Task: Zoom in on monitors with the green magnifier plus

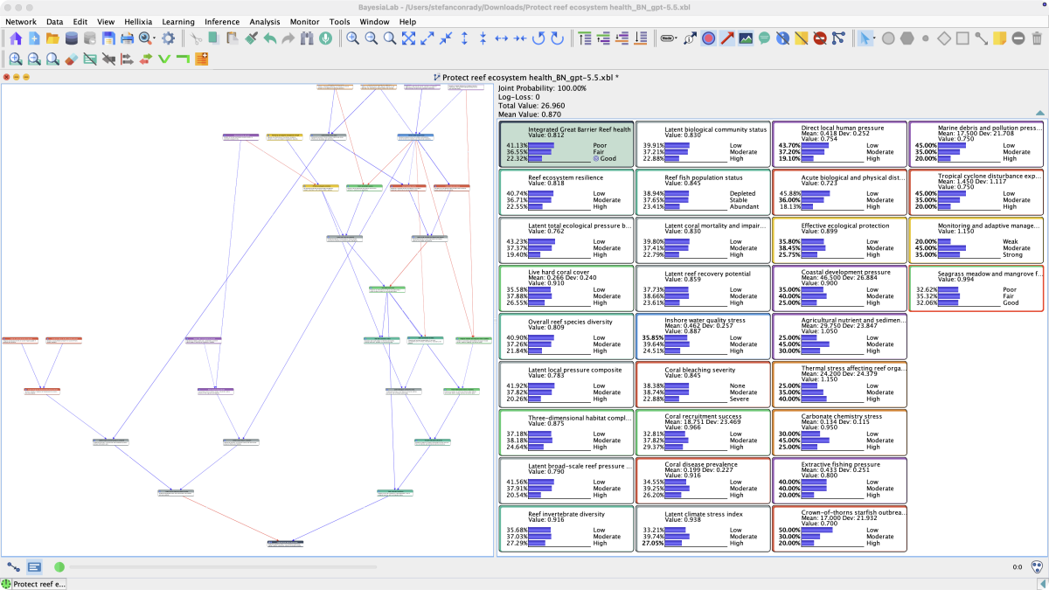Action: pyautogui.click(x=15, y=59)
